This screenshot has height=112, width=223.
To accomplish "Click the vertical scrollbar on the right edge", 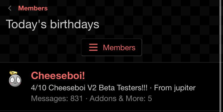I will point(221,56).
